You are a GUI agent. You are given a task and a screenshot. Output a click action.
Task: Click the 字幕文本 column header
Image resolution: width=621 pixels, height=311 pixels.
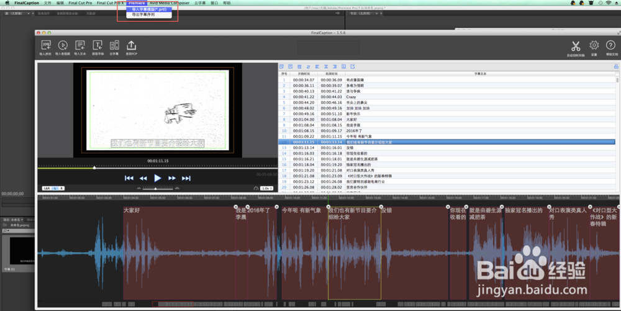point(480,74)
